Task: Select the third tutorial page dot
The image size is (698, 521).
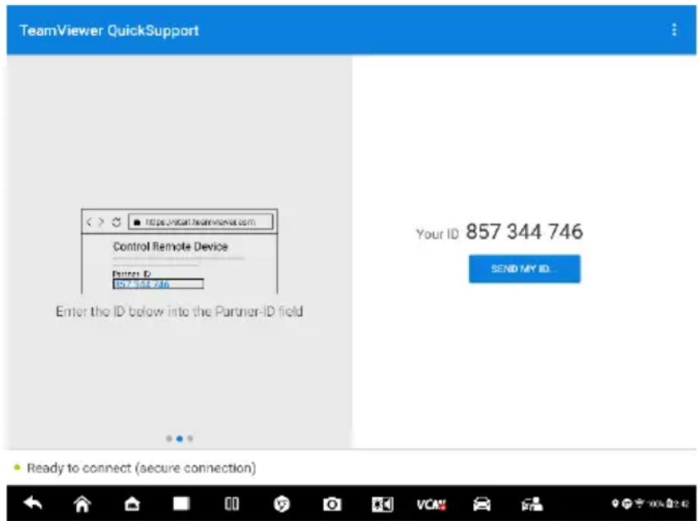Action: coord(190,439)
